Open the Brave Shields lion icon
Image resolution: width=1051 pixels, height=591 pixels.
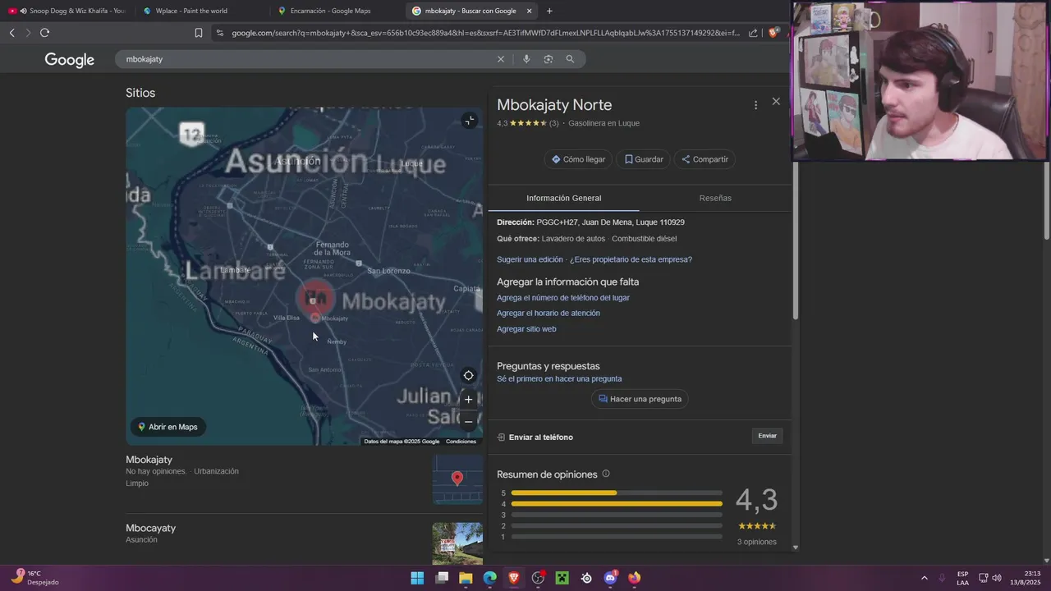(773, 33)
